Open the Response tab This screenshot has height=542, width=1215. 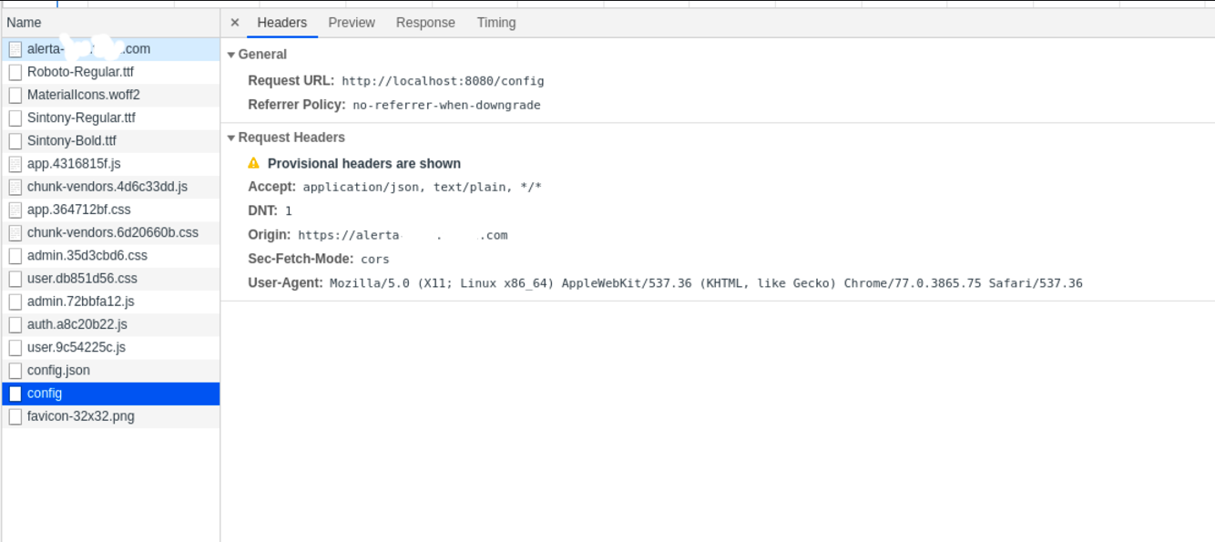tap(425, 22)
